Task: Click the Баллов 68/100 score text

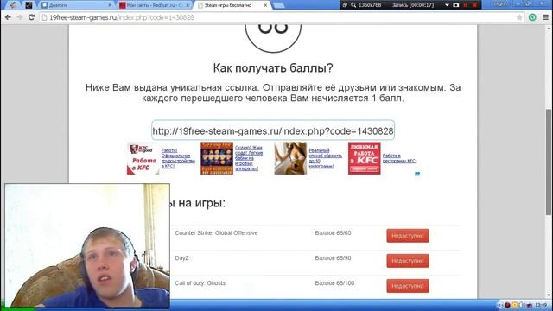Action: (x=334, y=283)
